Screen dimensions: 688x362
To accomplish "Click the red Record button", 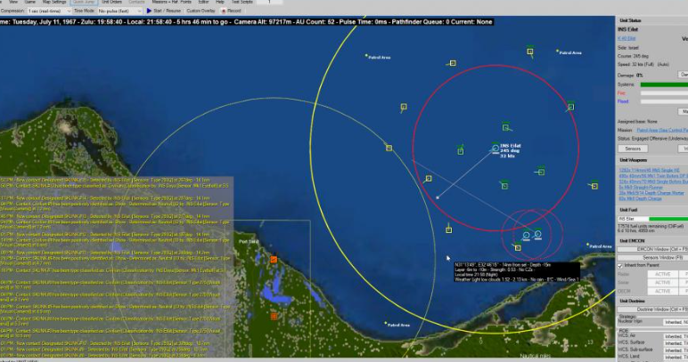I will [231, 11].
